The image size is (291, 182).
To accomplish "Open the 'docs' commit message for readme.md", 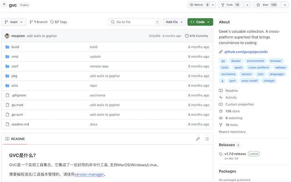I will pyautogui.click(x=94, y=124).
